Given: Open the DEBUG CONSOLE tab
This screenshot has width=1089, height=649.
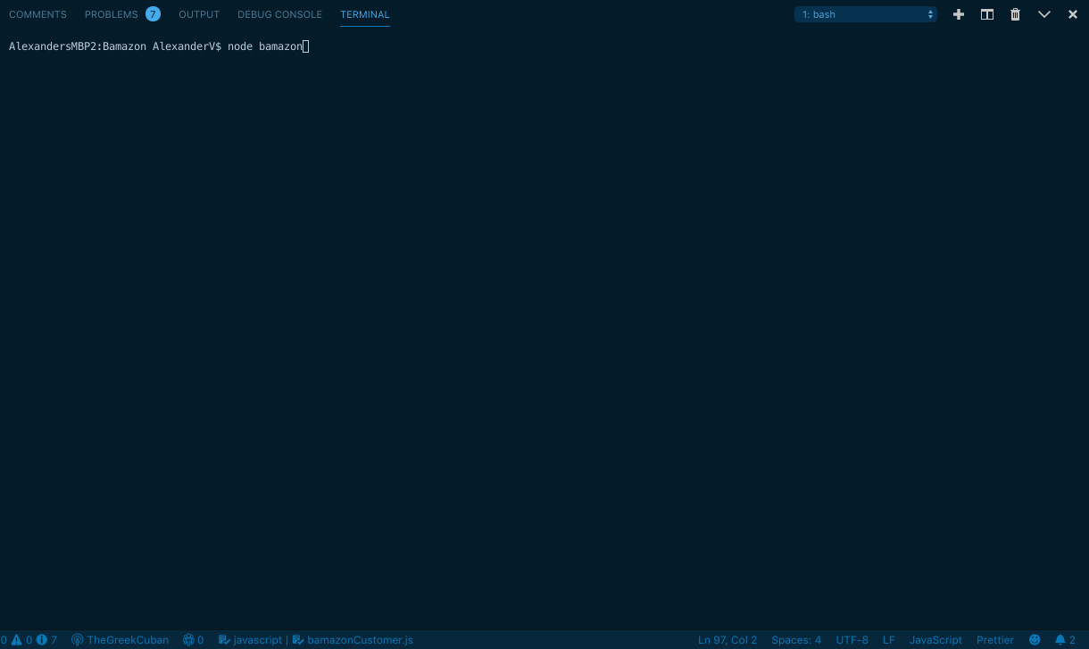Looking at the screenshot, I should pos(279,14).
